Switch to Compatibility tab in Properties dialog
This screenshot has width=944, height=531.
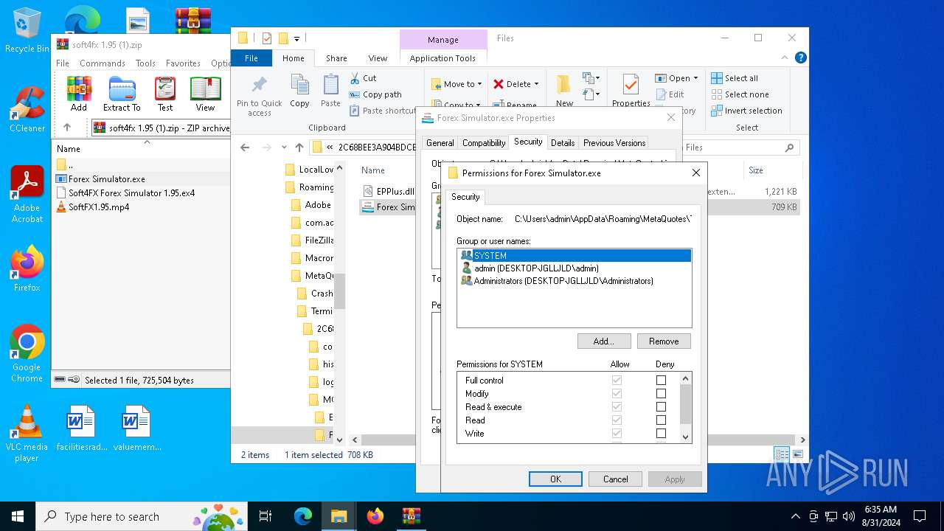pos(484,143)
